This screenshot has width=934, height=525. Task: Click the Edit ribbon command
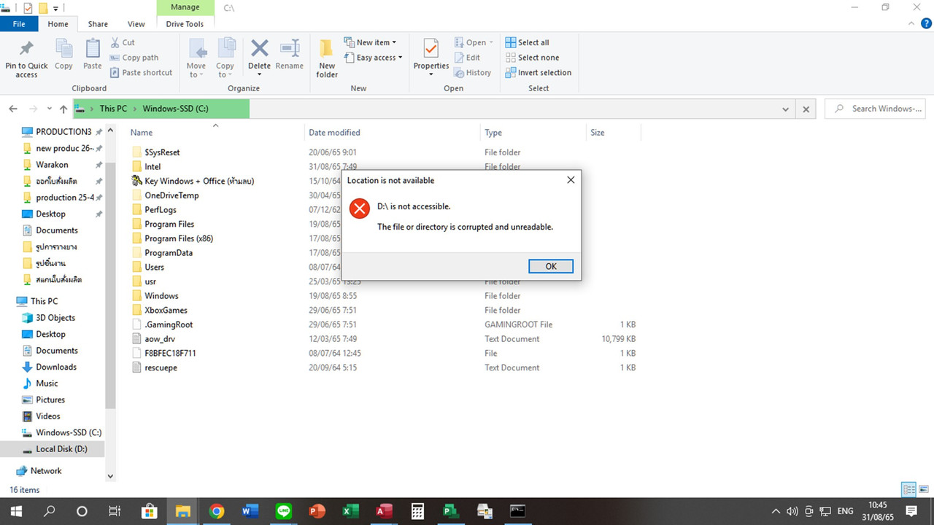[x=467, y=58]
